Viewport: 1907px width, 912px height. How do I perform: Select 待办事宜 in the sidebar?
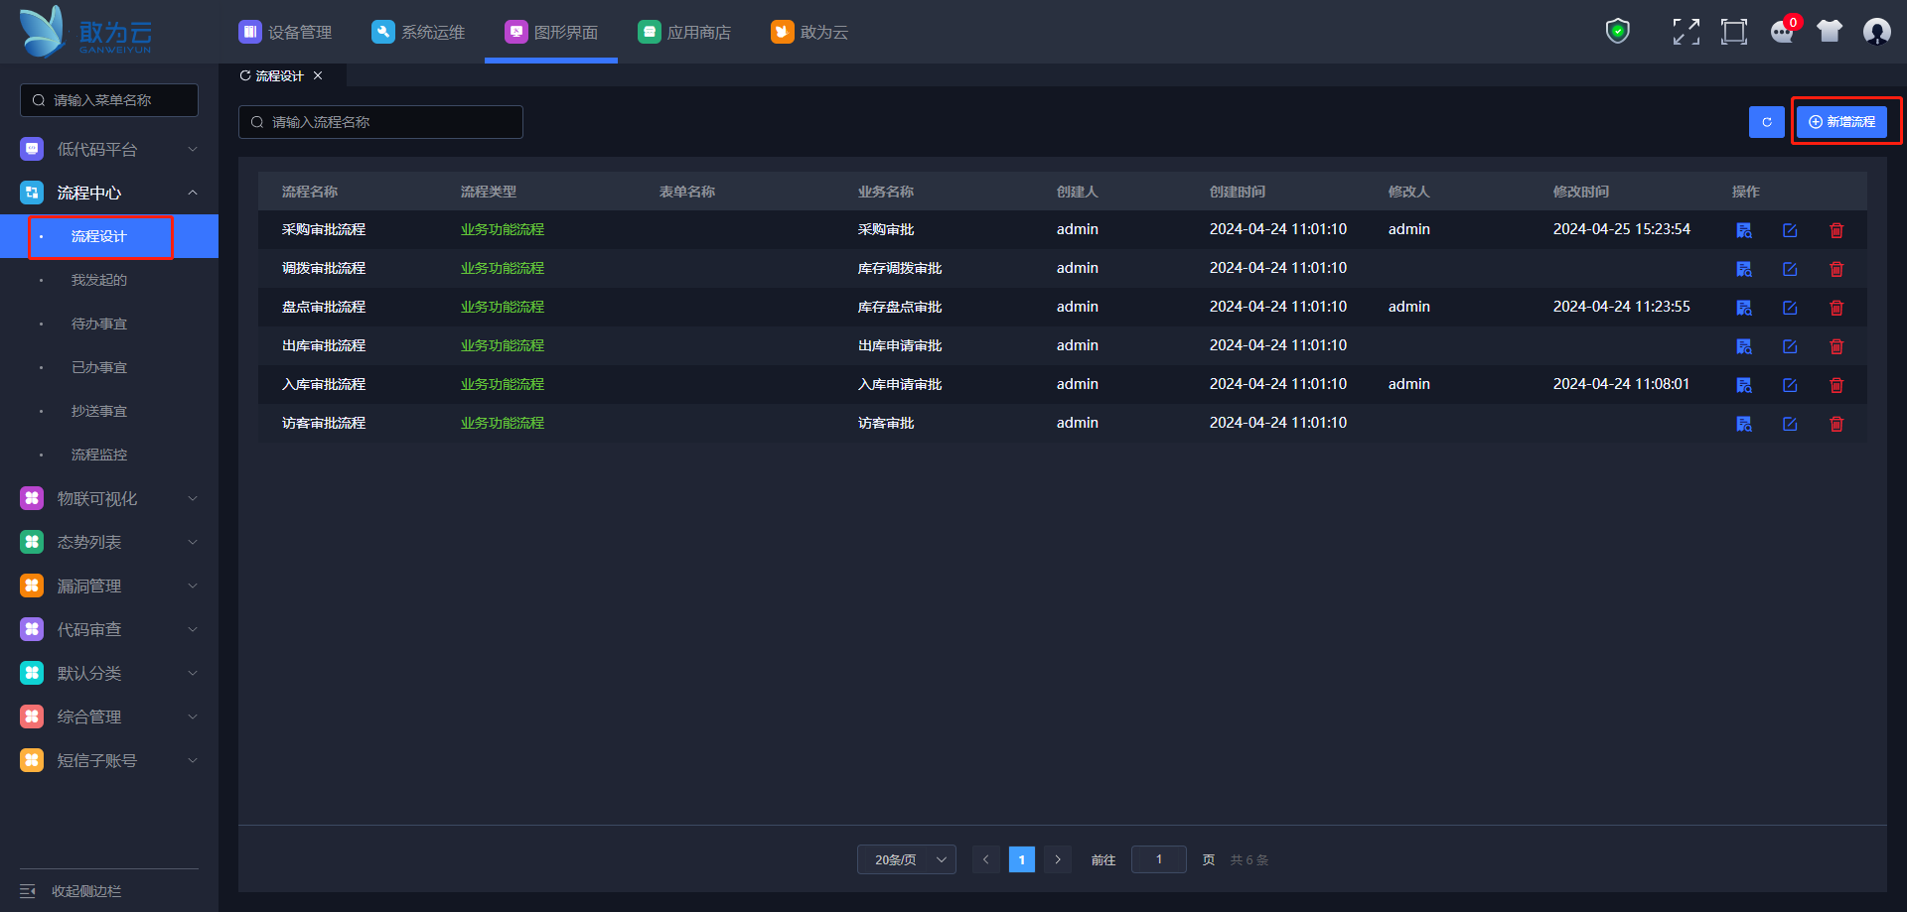(x=99, y=324)
